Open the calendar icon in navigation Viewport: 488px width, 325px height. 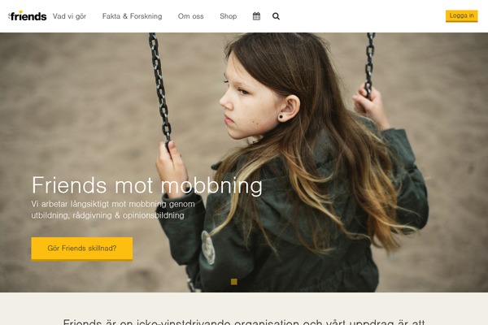click(x=256, y=16)
